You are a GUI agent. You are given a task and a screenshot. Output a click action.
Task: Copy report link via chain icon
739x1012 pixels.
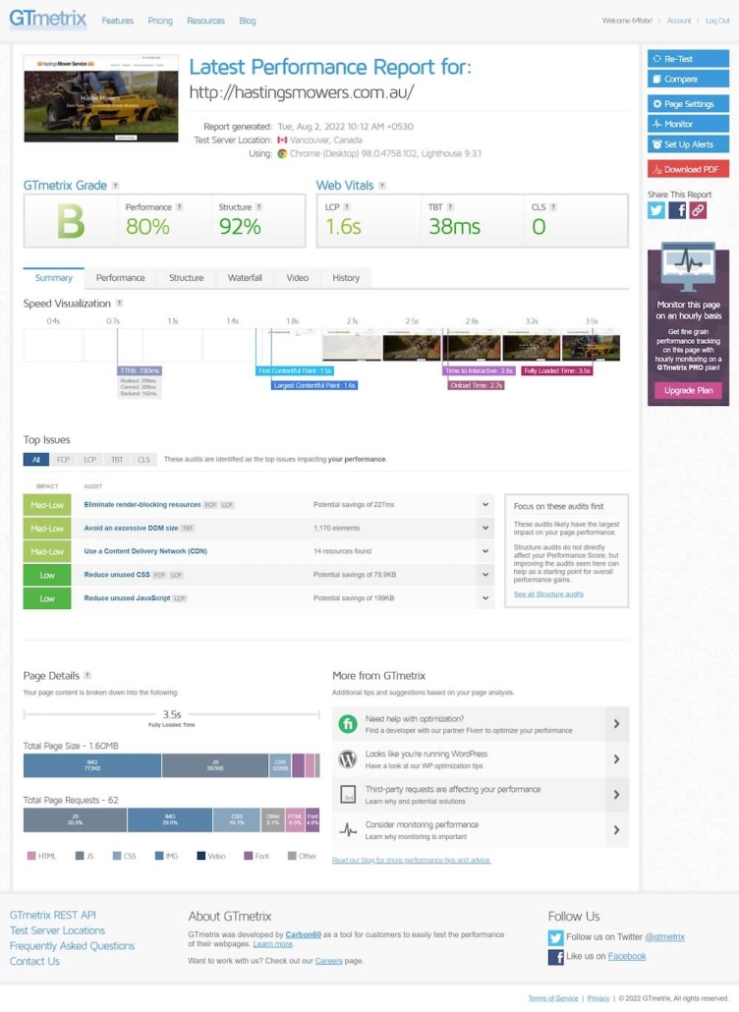click(698, 210)
